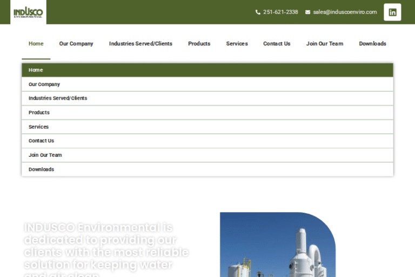The width and height of the screenshot is (415, 277).
Task: Open Services in the top navigation bar
Action: coord(237,44)
